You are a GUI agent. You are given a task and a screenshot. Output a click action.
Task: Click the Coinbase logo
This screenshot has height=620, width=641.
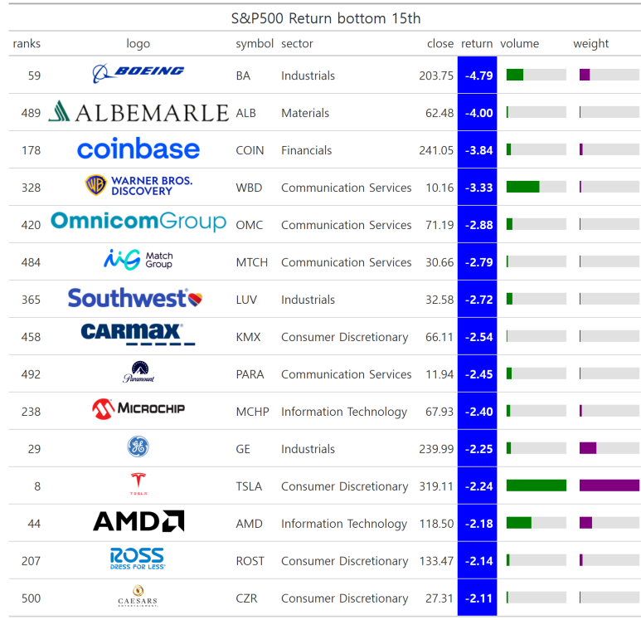(138, 148)
